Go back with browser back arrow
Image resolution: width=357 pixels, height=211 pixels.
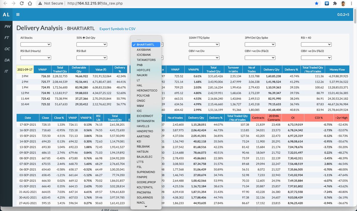tap(6, 3)
